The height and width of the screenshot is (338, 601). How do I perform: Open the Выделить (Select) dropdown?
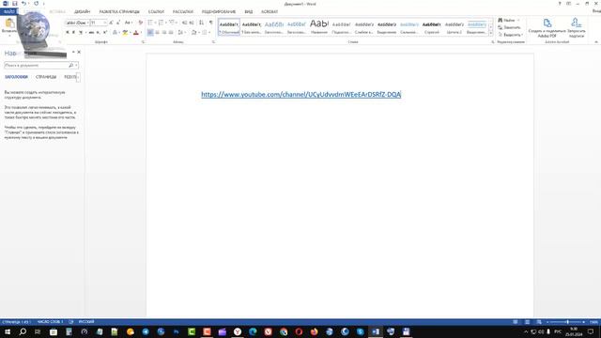point(510,35)
